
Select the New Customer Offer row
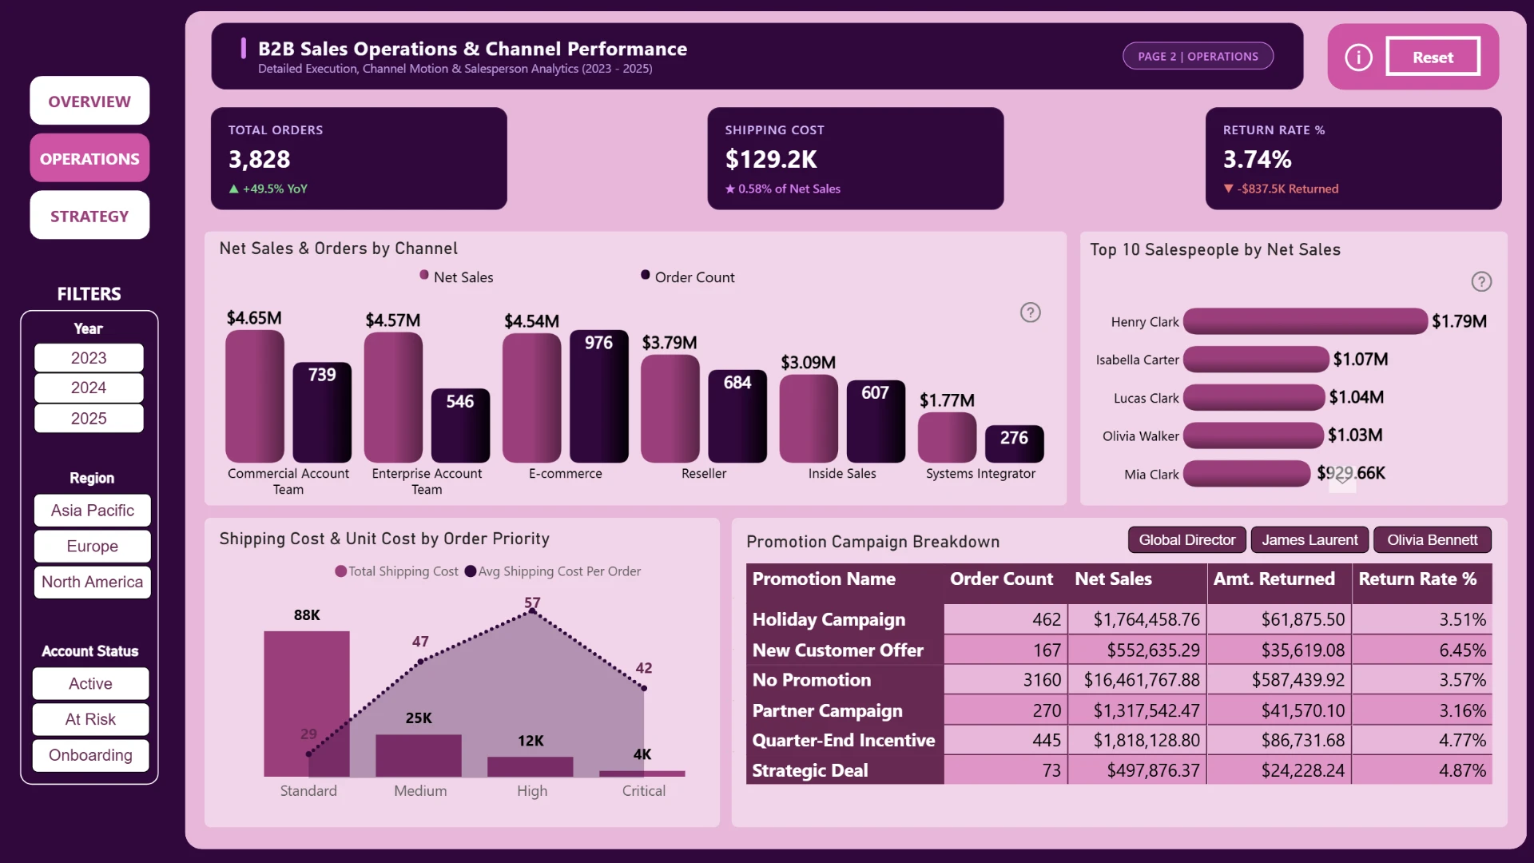point(1119,650)
